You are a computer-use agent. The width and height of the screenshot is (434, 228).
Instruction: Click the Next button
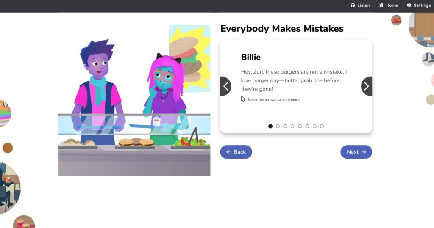coord(356,152)
